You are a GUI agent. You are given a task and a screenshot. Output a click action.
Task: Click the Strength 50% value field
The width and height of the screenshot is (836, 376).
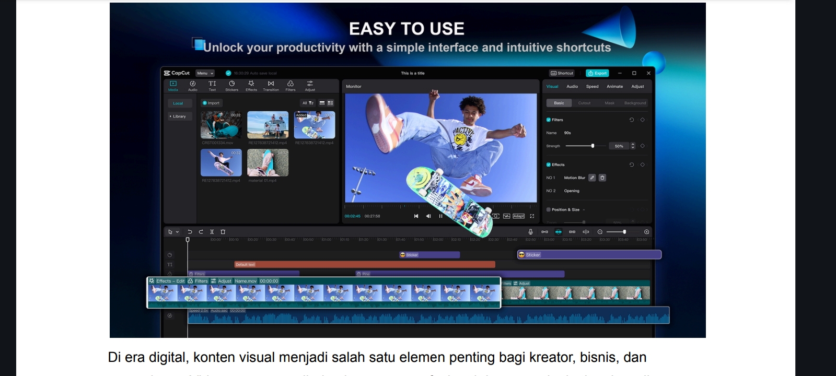619,146
